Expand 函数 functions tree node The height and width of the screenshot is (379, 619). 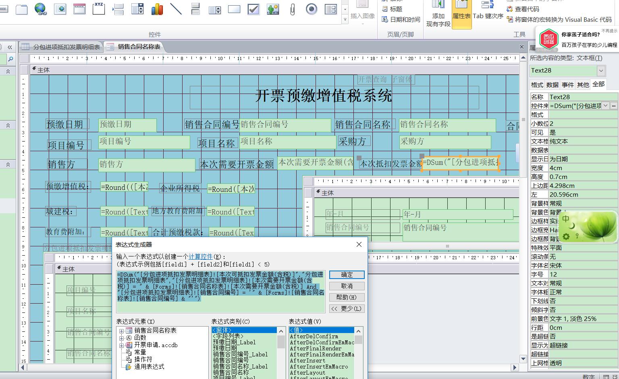pos(121,338)
